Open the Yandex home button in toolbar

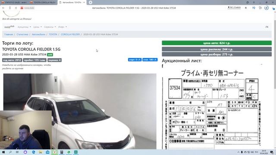click(x=10, y=8)
